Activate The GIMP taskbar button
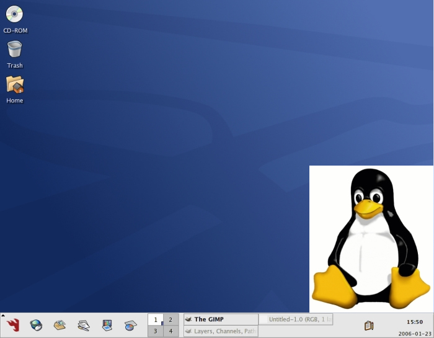The image size is (434, 338). pyautogui.click(x=221, y=319)
